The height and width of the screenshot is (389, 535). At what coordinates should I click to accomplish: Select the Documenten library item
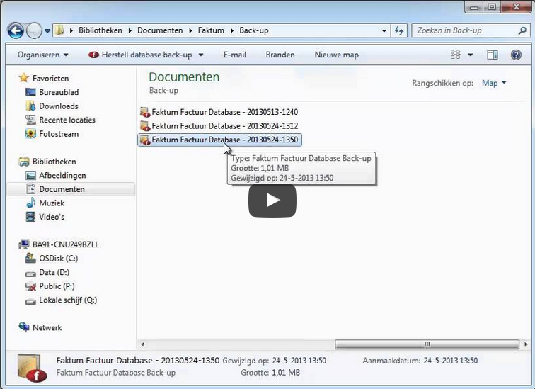click(71, 189)
